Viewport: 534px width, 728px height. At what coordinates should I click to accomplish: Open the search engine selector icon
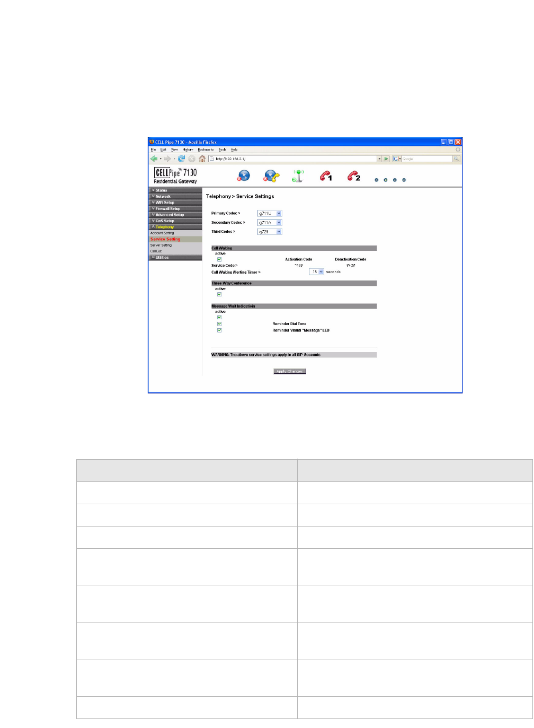[397, 159]
